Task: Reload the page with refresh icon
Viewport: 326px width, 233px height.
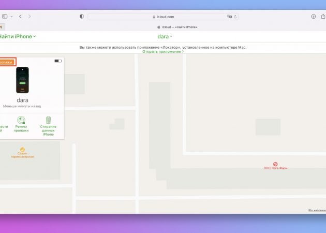Action: [x=235, y=17]
